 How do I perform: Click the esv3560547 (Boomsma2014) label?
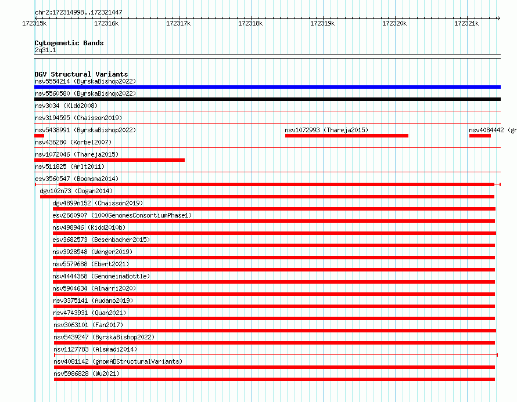pyautogui.click(x=77, y=179)
